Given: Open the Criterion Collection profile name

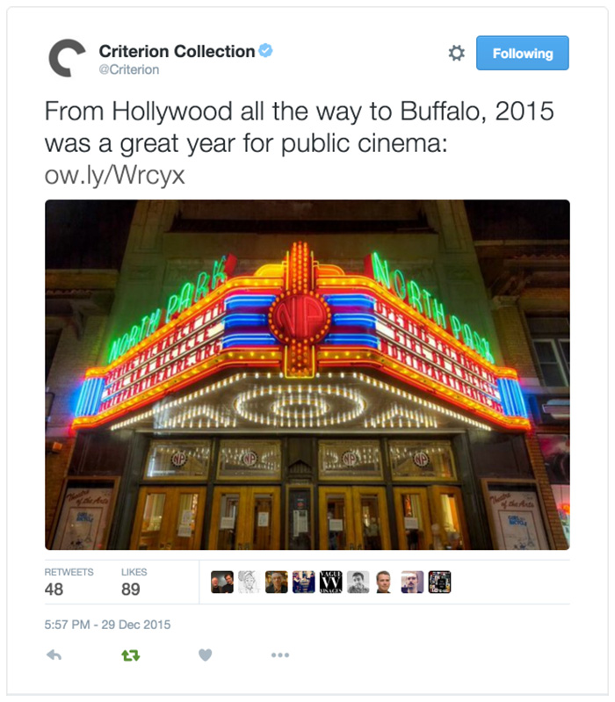Looking at the screenshot, I should tap(177, 51).
